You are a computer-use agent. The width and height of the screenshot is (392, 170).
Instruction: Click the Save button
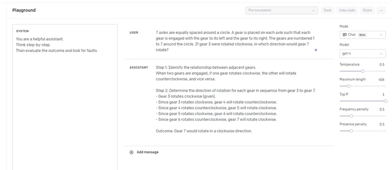[328, 10]
